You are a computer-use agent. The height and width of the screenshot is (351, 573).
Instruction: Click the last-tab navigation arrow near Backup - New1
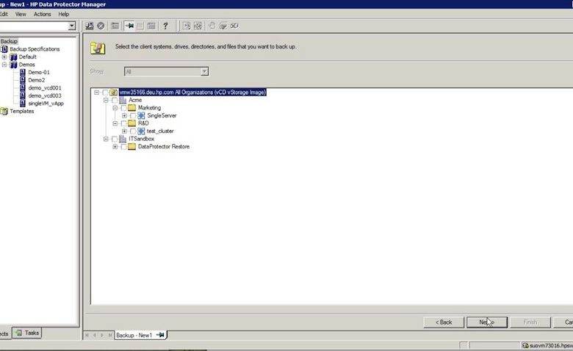click(110, 335)
